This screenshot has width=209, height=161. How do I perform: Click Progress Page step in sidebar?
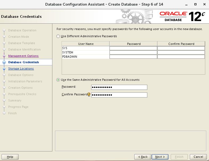tap(18, 107)
